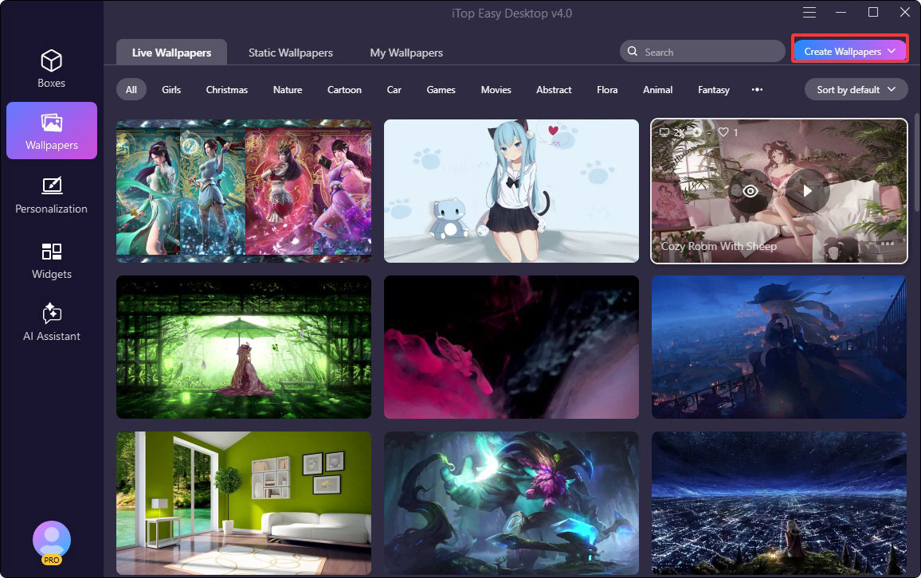Screen dimensions: 921x578
Task: Expand hidden categories with the ellipsis
Action: [x=757, y=89]
